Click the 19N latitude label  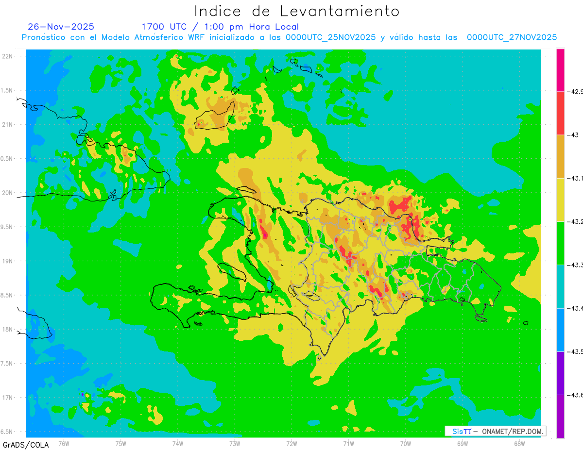pyautogui.click(x=7, y=261)
